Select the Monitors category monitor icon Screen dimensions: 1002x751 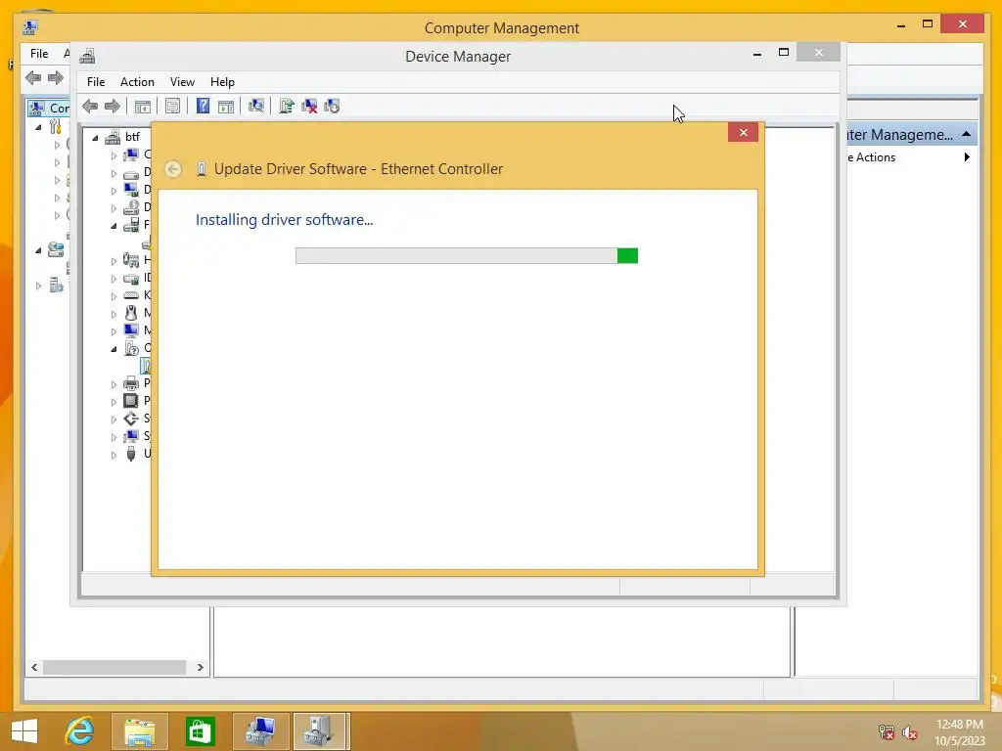pyautogui.click(x=131, y=331)
